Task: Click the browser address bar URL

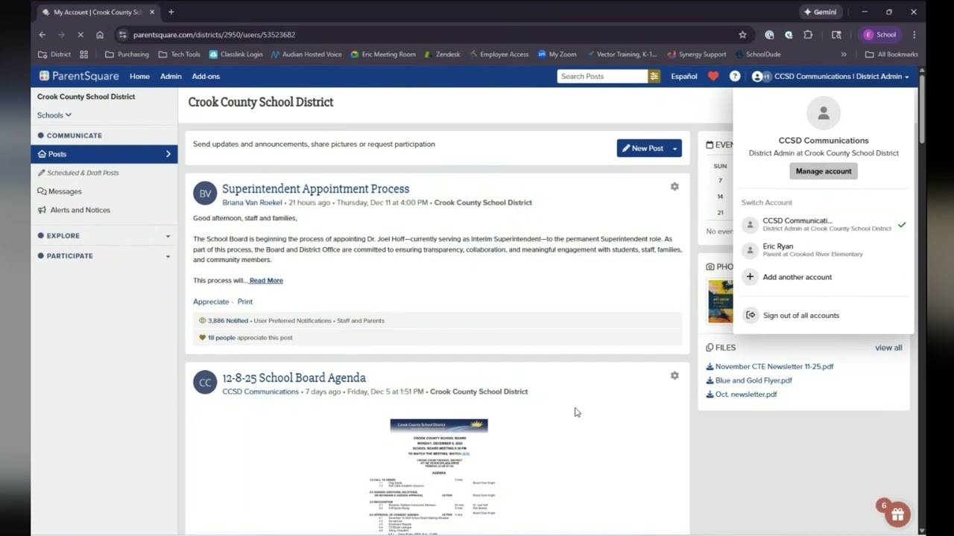Action: [214, 34]
